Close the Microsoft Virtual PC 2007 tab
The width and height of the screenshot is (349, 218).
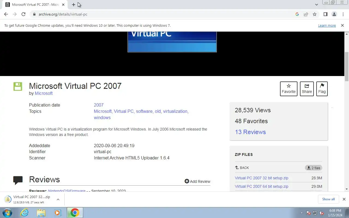pos(63,5)
